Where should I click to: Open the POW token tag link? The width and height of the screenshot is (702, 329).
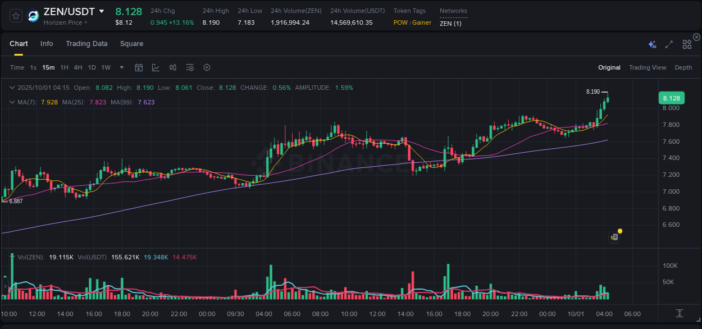click(x=400, y=23)
